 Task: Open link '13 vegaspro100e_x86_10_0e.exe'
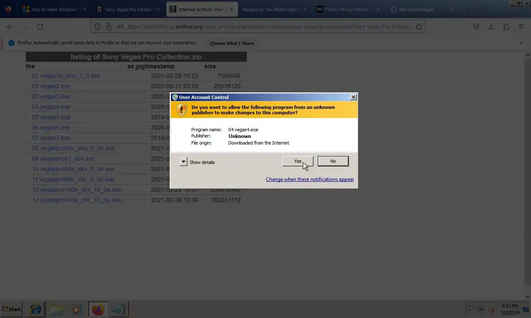77,200
